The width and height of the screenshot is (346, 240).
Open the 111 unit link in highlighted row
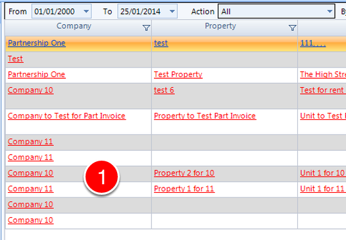pos(313,43)
